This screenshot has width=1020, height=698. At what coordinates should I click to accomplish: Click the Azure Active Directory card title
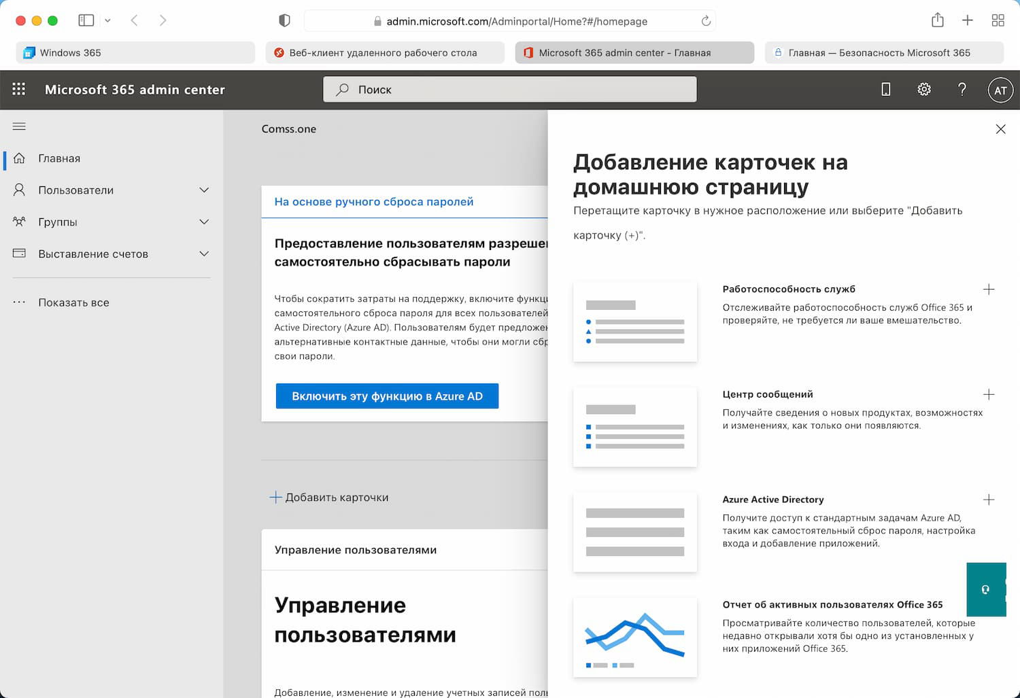[773, 500]
